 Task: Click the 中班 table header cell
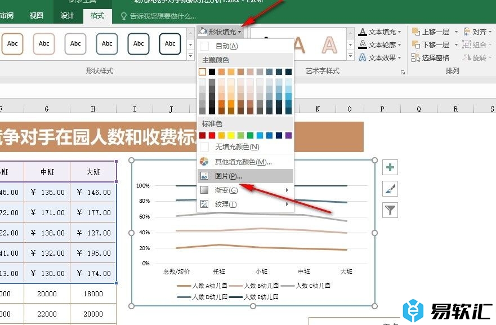(x=47, y=172)
